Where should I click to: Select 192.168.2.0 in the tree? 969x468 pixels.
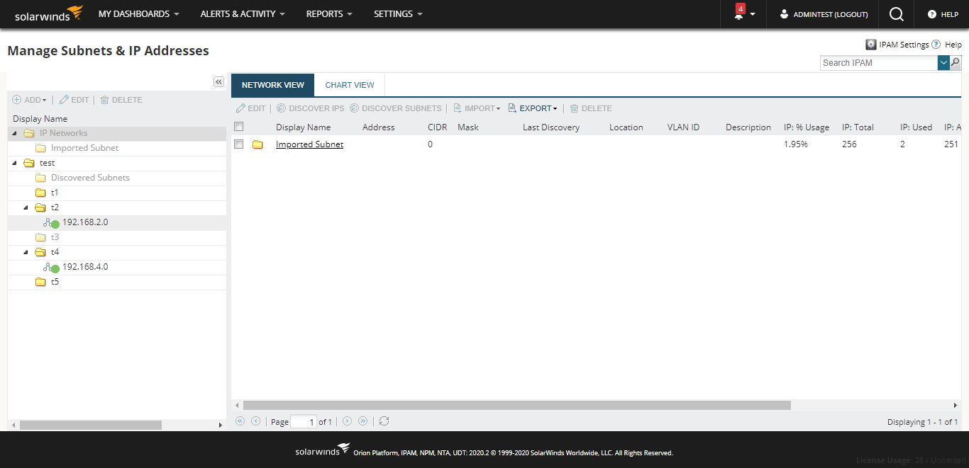(x=85, y=222)
